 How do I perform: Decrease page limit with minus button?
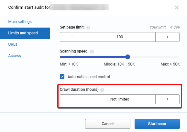point(72,37)
